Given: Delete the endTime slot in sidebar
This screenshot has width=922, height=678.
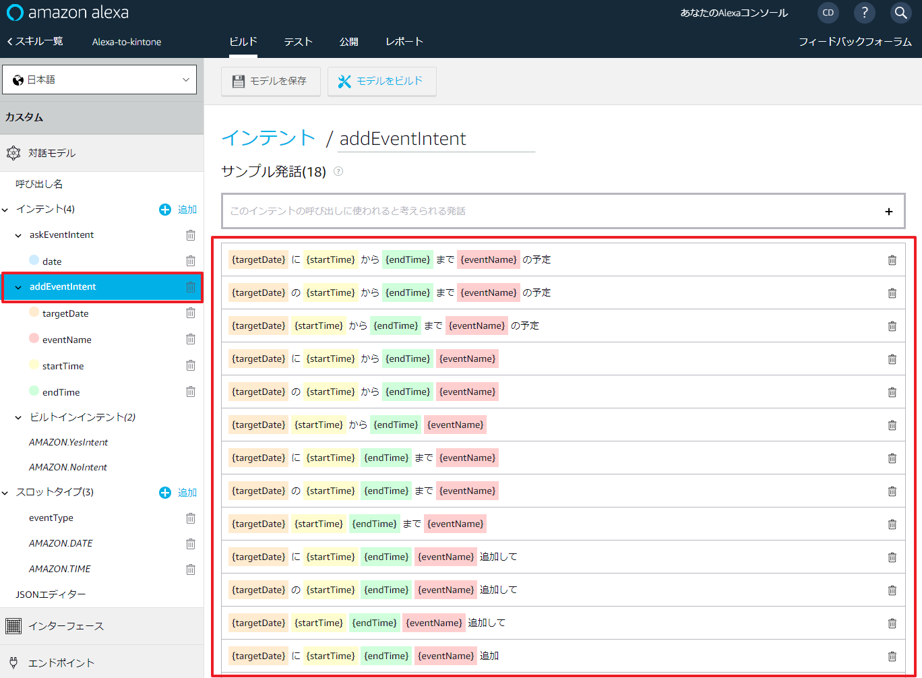Looking at the screenshot, I should click(x=191, y=392).
